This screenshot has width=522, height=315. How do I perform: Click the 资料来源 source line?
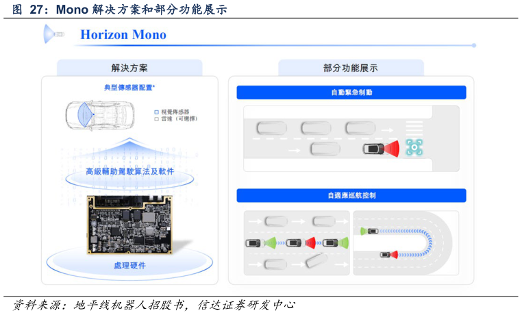click(x=154, y=305)
